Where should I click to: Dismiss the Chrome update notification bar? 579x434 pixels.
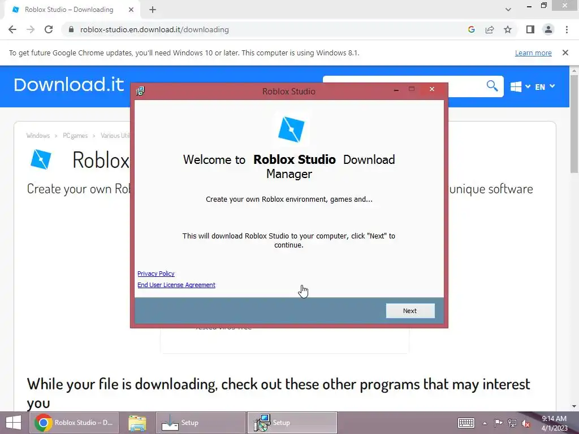[565, 53]
